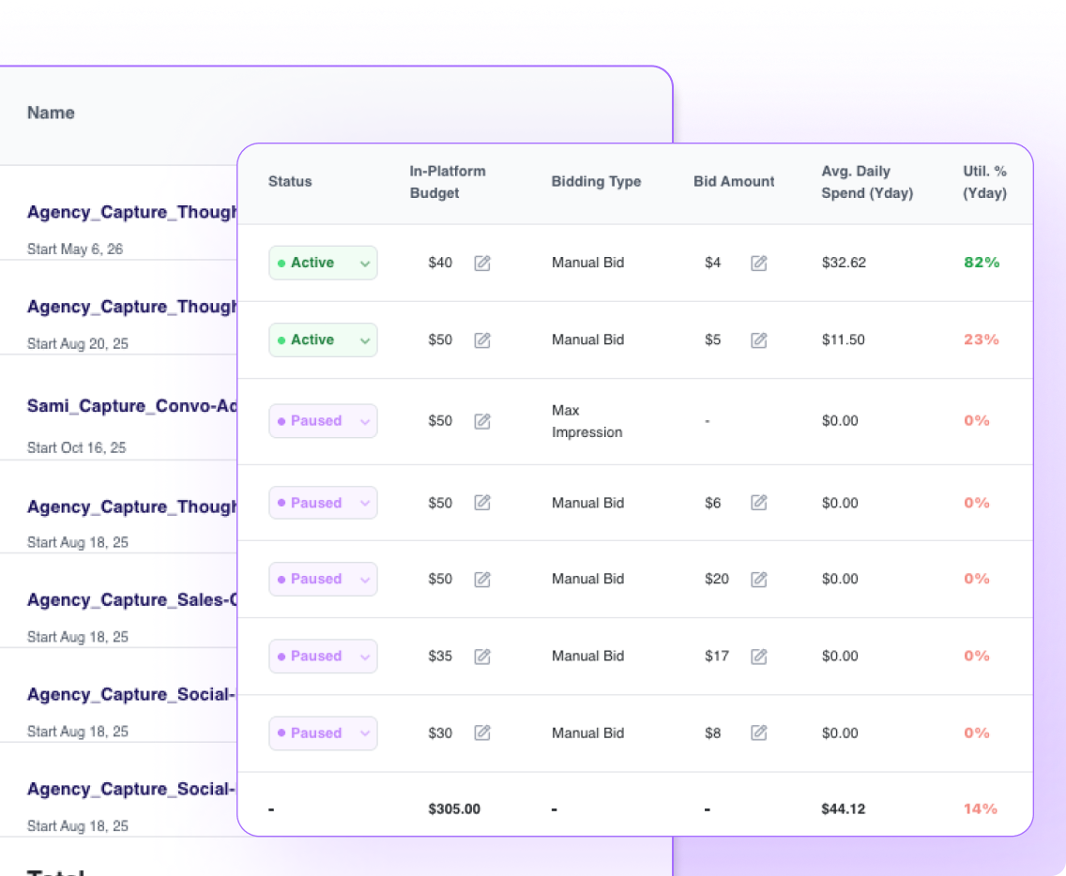Click the $44.12 total daily spend
The width and height of the screenshot is (1066, 876).
click(843, 808)
